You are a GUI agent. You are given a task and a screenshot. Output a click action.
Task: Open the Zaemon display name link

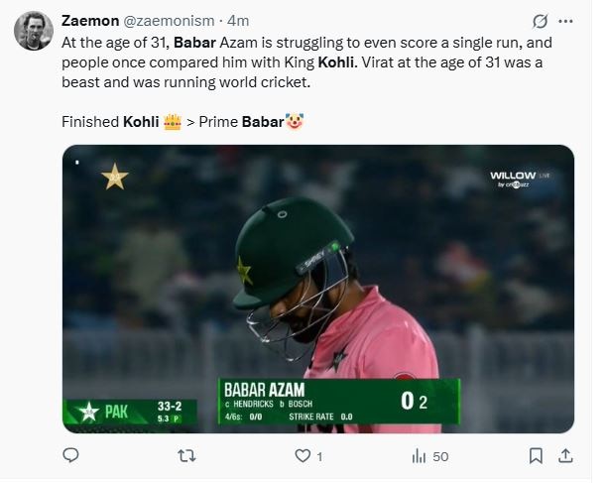pyautogui.click(x=89, y=20)
